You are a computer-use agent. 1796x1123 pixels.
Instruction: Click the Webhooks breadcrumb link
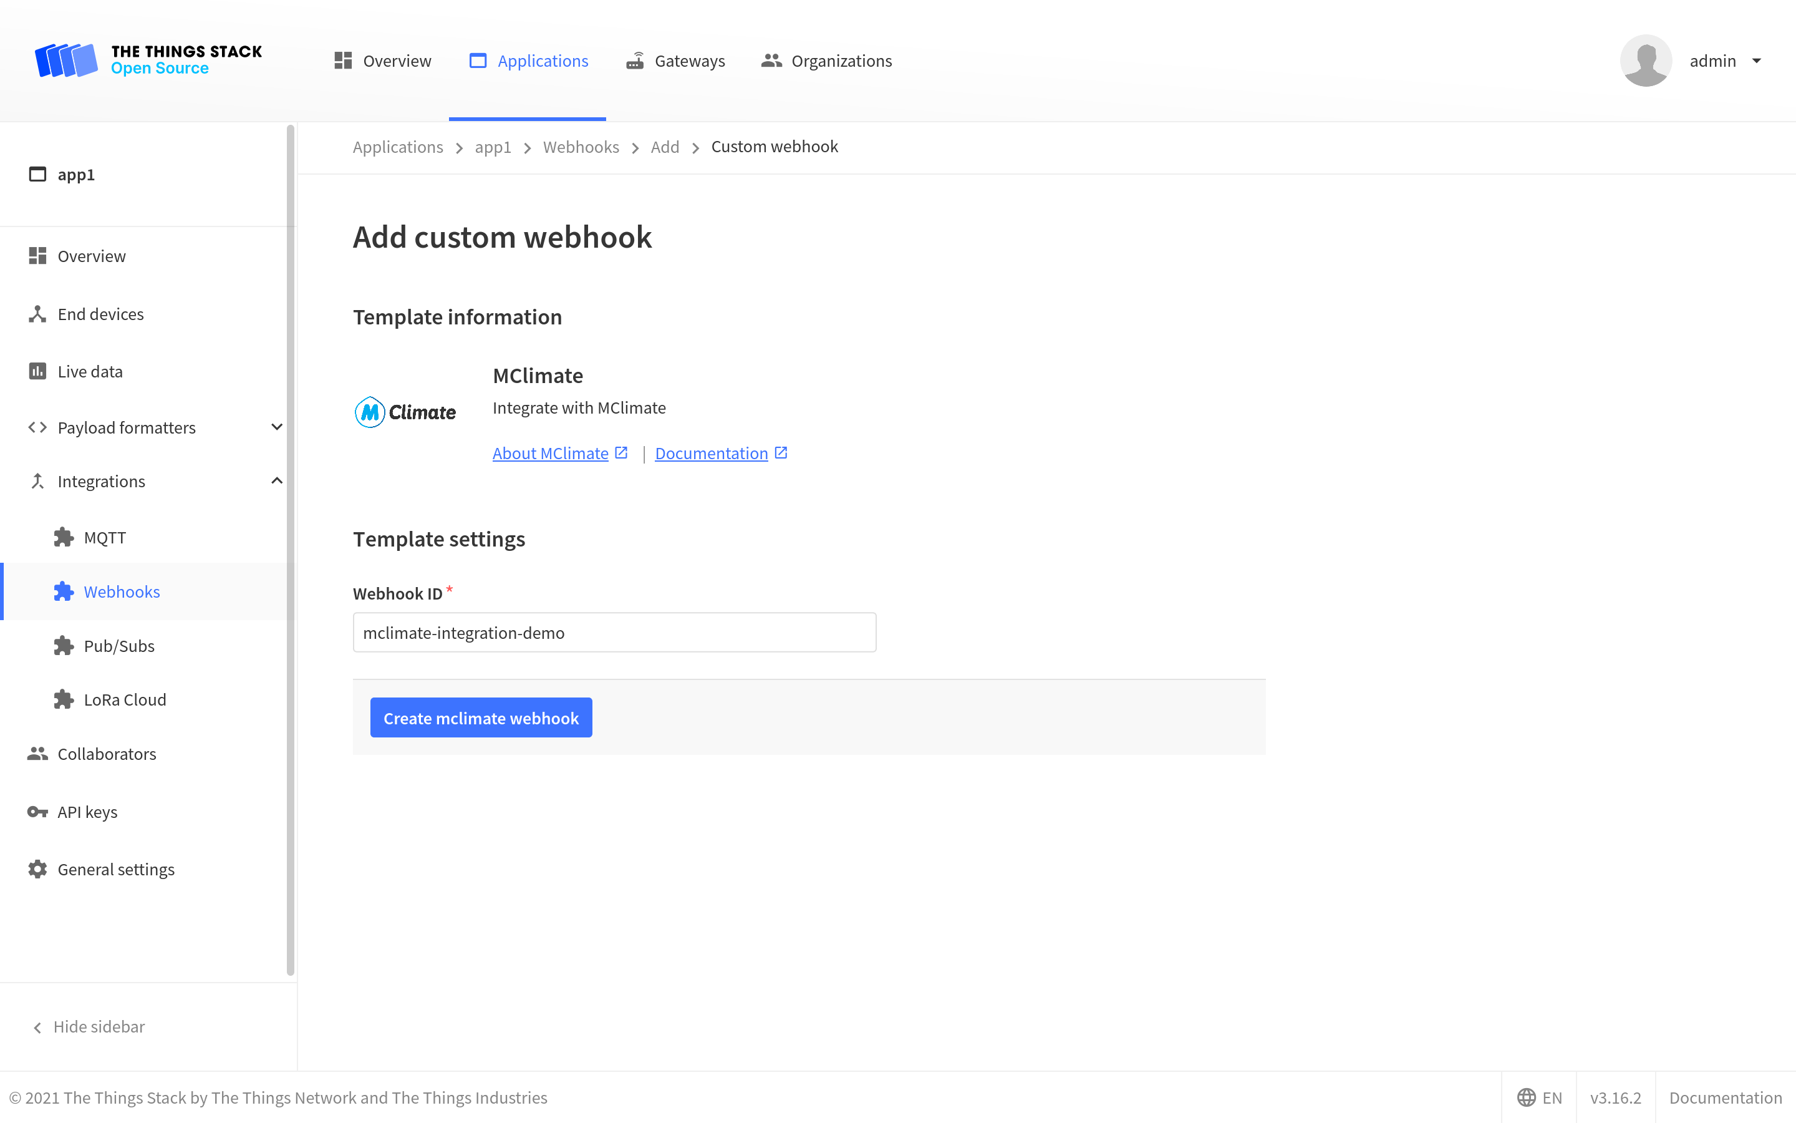(581, 147)
